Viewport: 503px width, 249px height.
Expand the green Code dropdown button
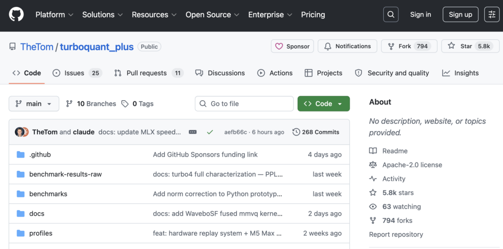point(323,104)
